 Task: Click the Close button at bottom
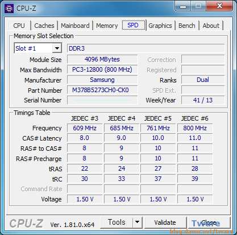tap(209, 222)
